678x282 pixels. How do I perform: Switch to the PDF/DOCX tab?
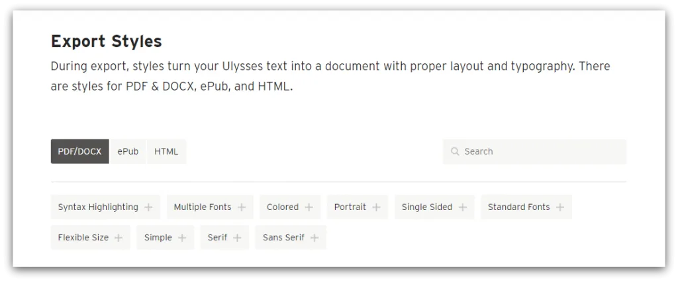[x=79, y=151]
